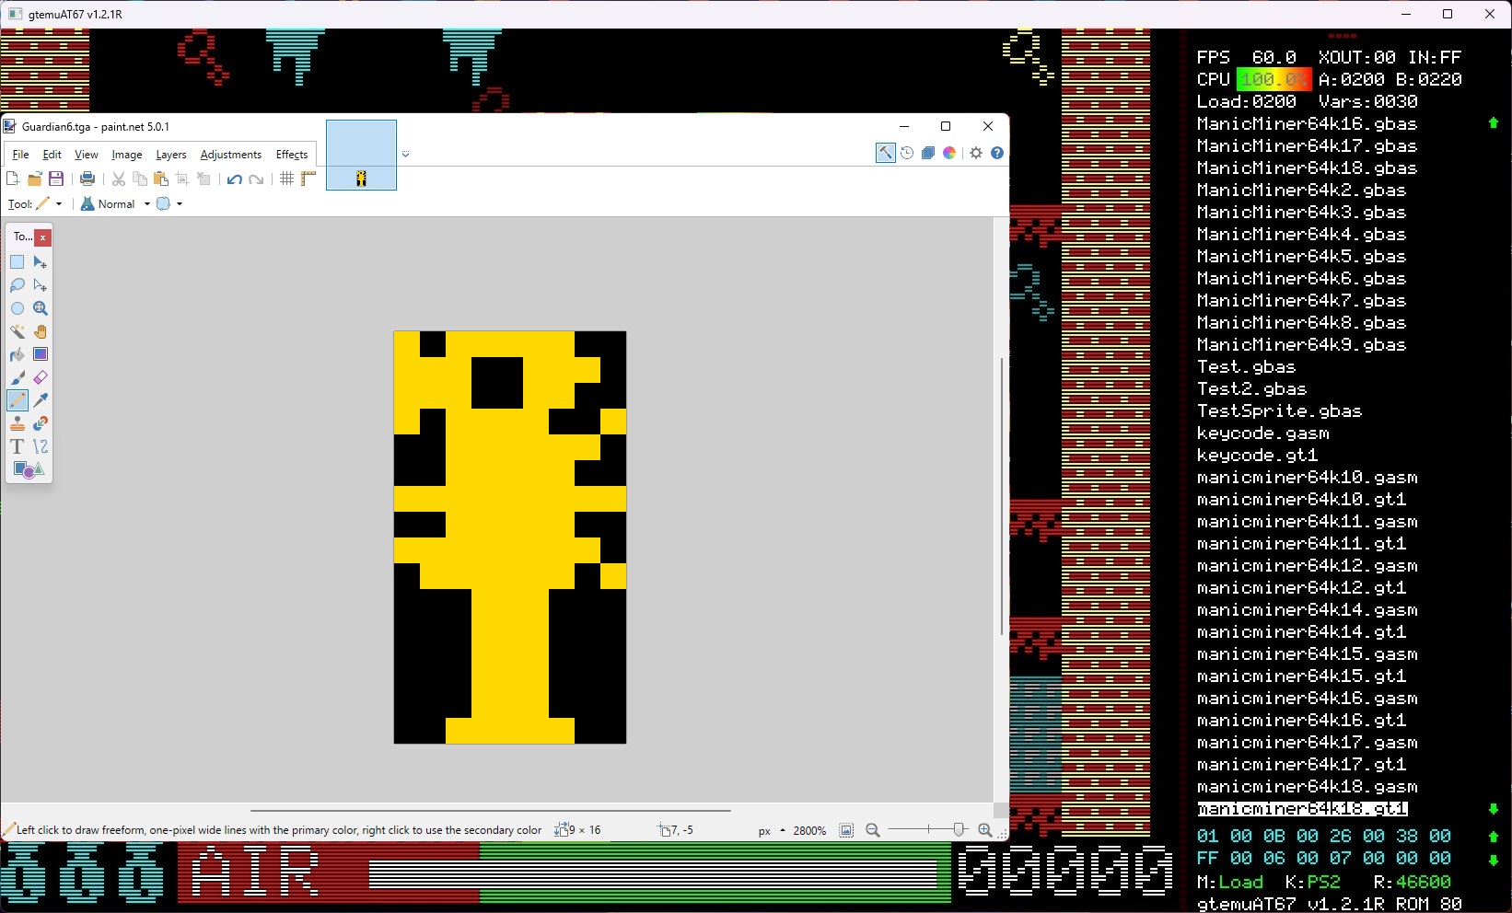Expand the image list dropdown arrow
The image size is (1512, 913).
(405, 155)
